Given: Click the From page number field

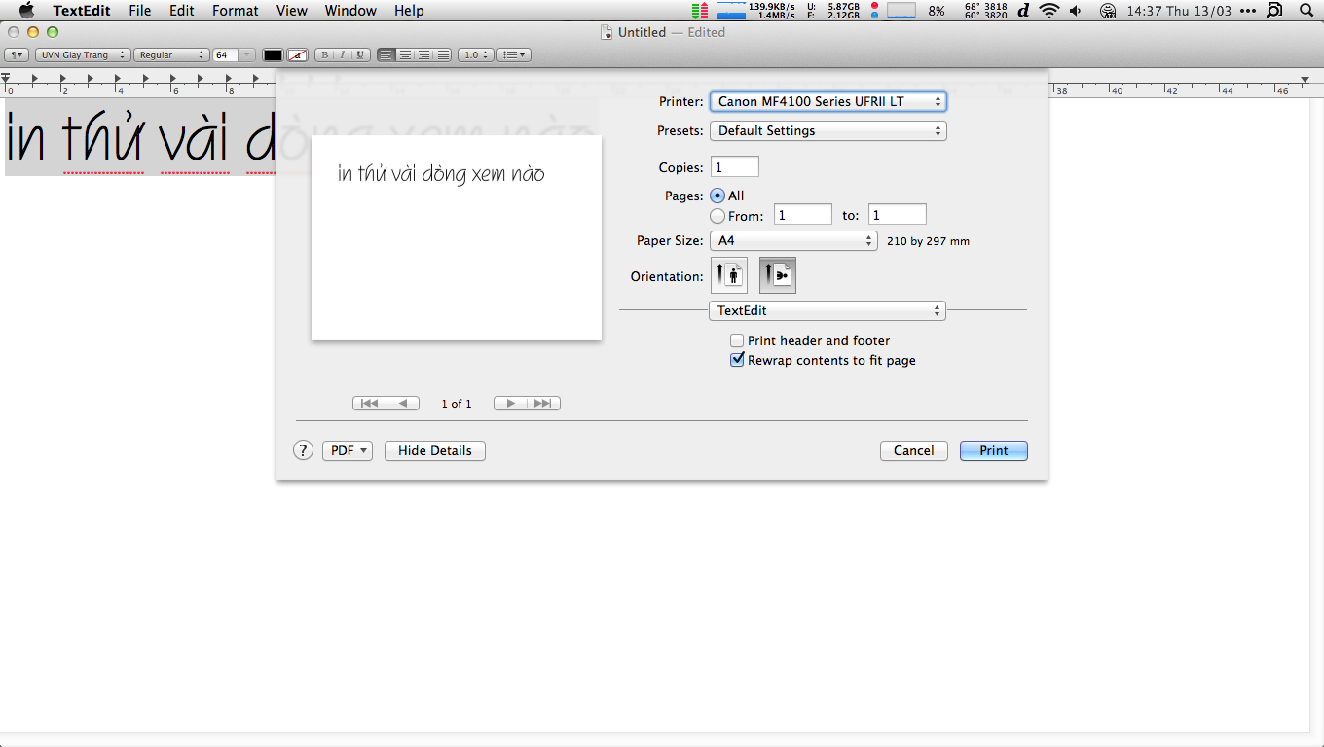Looking at the screenshot, I should point(803,215).
